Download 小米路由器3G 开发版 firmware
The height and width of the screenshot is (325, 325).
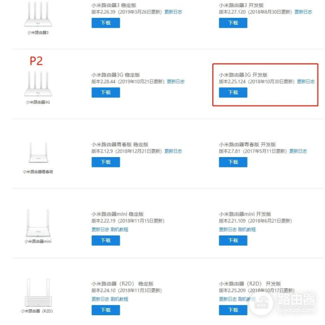click(x=233, y=92)
